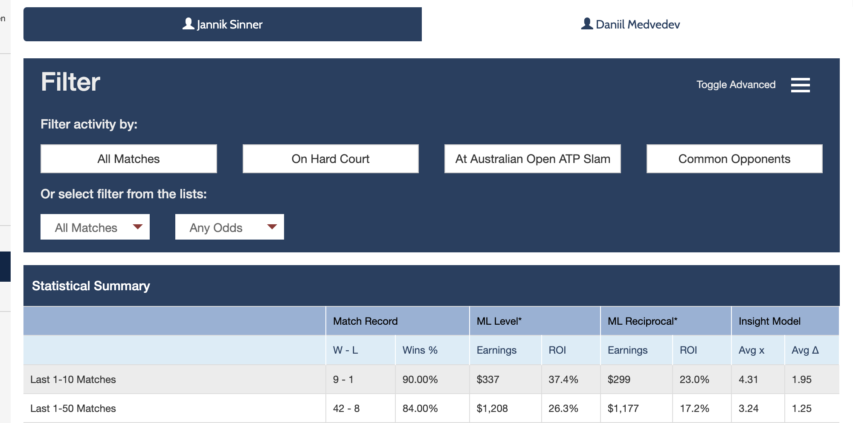Switch to the Jannik Sinner tab
853x423 pixels.
tap(223, 24)
